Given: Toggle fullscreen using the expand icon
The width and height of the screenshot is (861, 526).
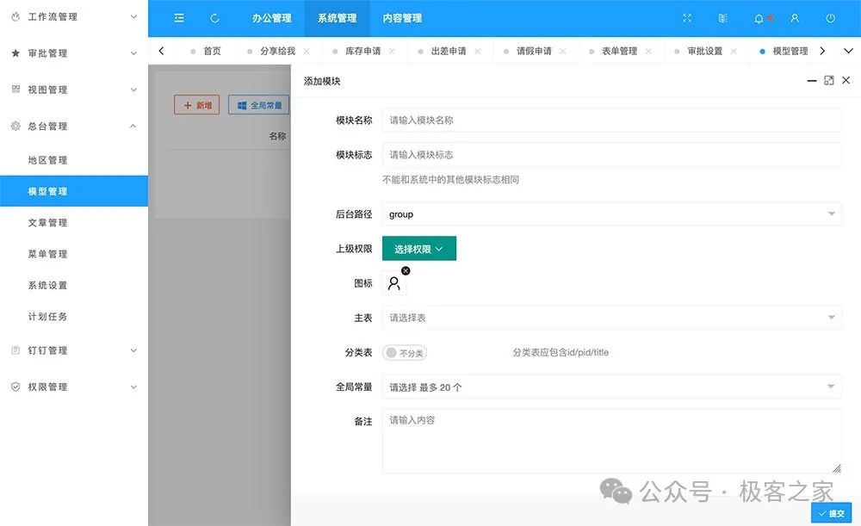Looking at the screenshot, I should tap(687, 18).
